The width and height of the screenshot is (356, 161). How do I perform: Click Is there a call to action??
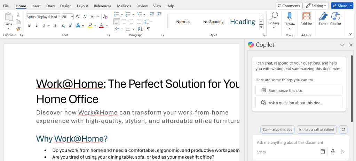tap(316, 129)
